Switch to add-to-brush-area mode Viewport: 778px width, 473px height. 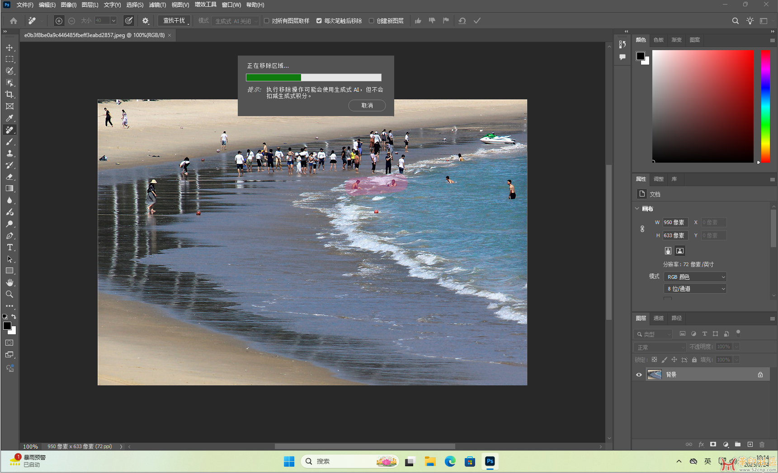coord(59,21)
